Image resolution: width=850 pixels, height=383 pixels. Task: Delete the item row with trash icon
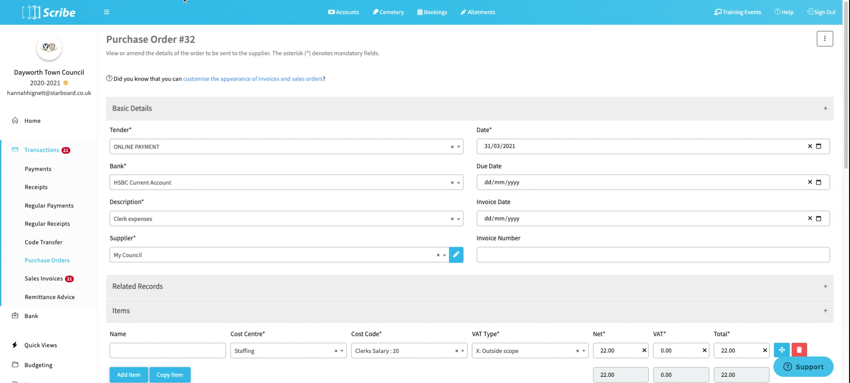tap(799, 350)
